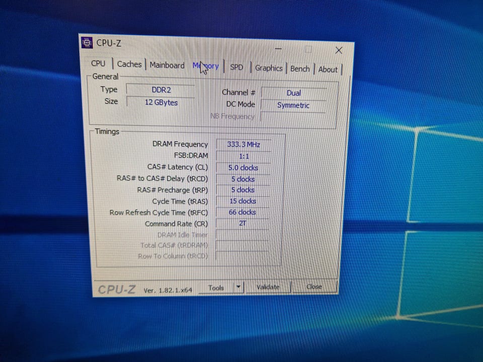Image resolution: width=483 pixels, height=362 pixels.
Task: Close the CPU-Z window with X
Action: [x=339, y=50]
